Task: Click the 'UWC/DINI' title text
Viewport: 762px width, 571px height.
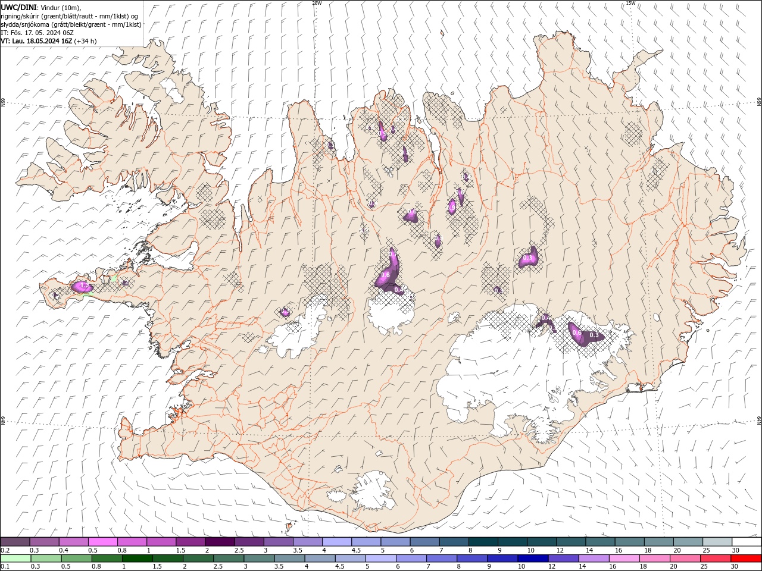Action: point(18,7)
